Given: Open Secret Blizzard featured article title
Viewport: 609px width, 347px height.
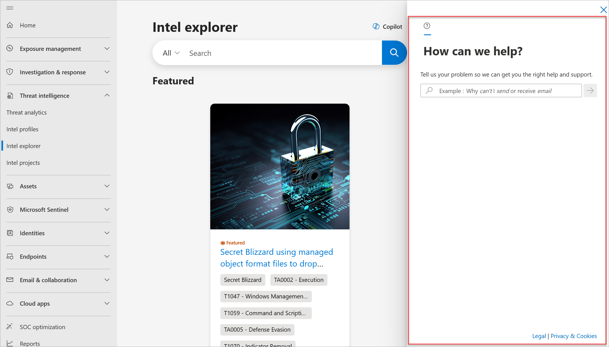Looking at the screenshot, I should tap(277, 258).
